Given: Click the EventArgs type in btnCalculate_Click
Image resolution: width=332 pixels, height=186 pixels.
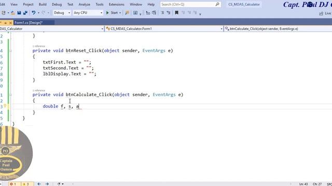Looking at the screenshot, I should click(164, 95).
